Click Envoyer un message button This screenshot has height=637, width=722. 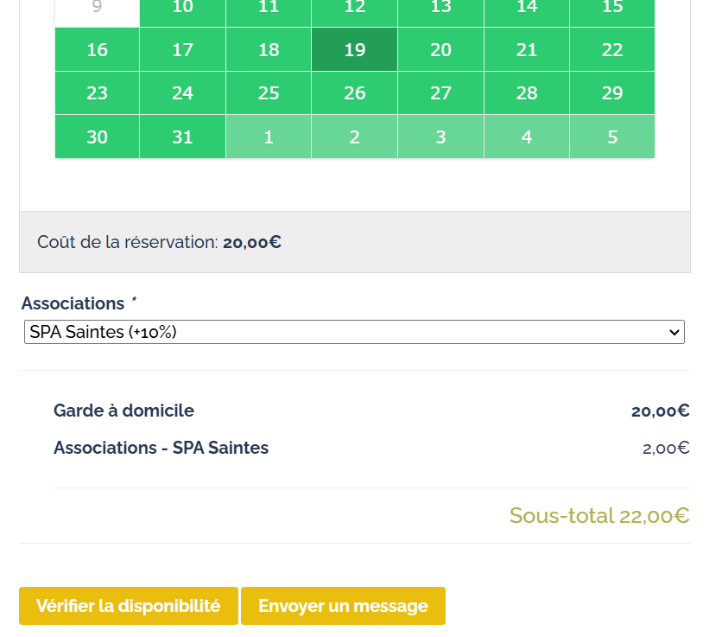(x=343, y=606)
